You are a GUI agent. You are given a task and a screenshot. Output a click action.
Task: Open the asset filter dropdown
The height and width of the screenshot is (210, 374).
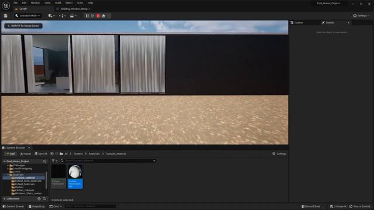(54, 161)
